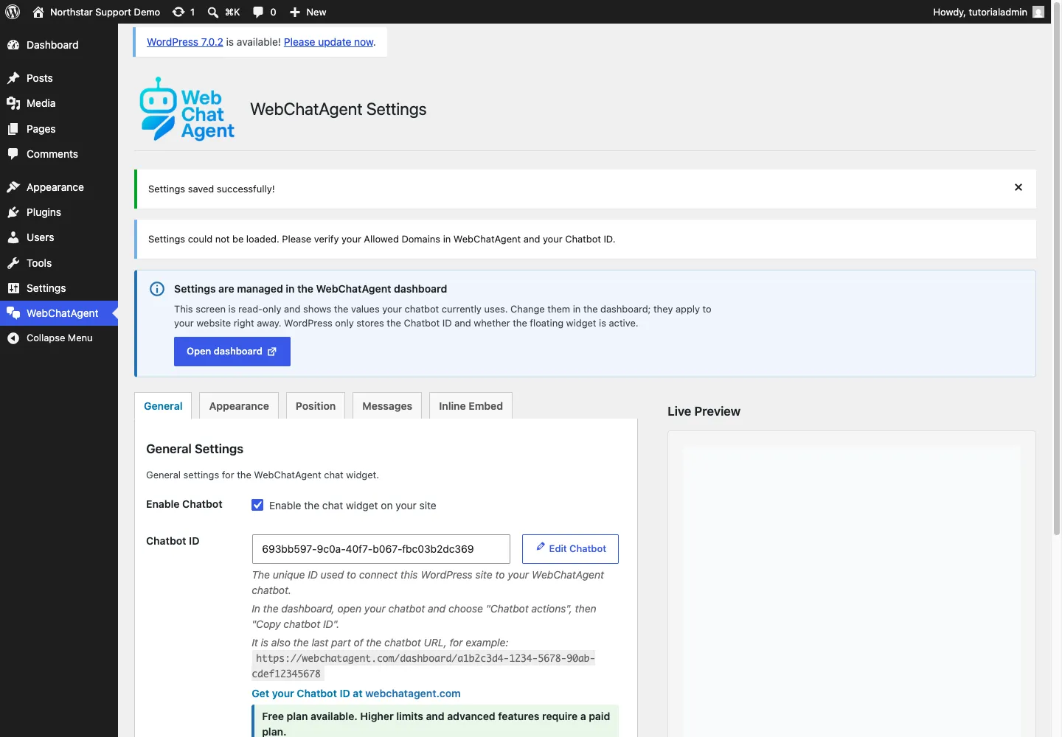Click the Free plan available notice text

pyautogui.click(x=436, y=724)
